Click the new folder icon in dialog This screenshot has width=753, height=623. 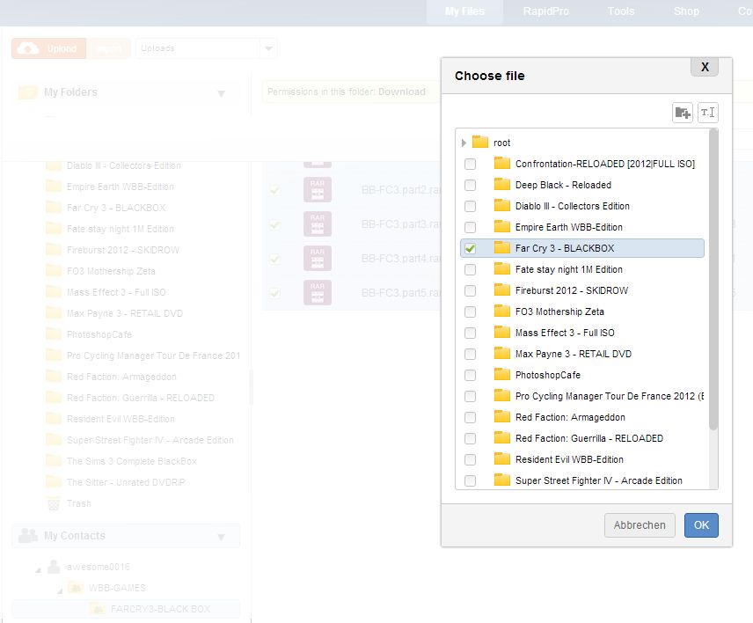(x=682, y=113)
